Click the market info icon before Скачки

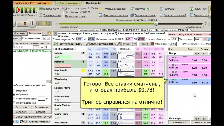[55, 34]
